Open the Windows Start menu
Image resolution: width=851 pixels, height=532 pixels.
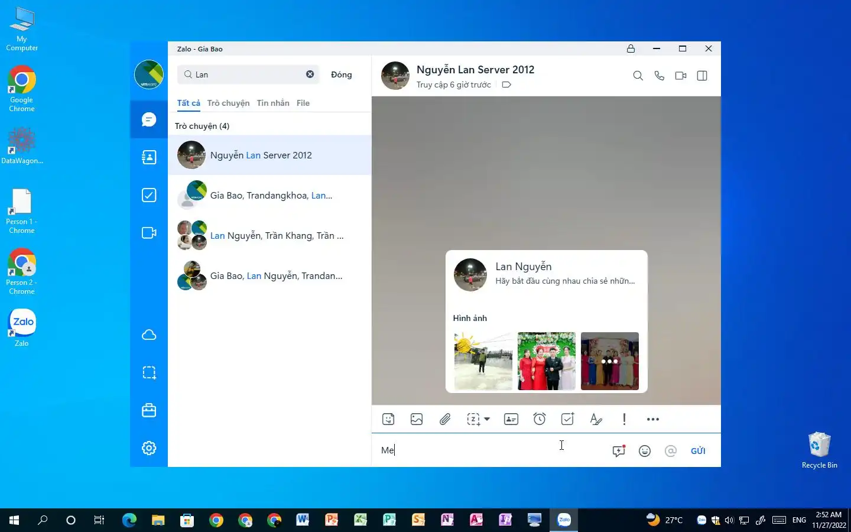pyautogui.click(x=14, y=520)
